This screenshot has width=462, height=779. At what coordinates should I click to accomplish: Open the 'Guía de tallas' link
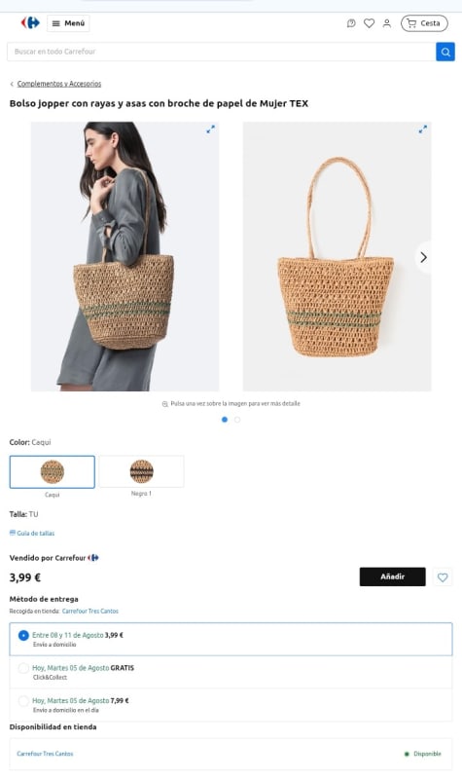[x=32, y=533]
